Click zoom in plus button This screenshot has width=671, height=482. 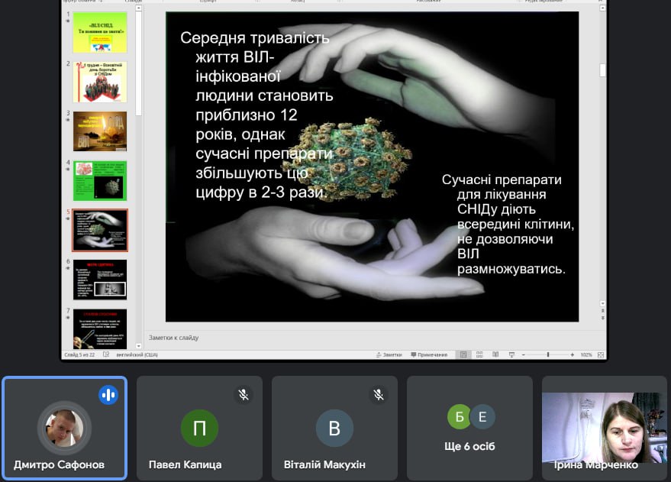click(x=573, y=355)
